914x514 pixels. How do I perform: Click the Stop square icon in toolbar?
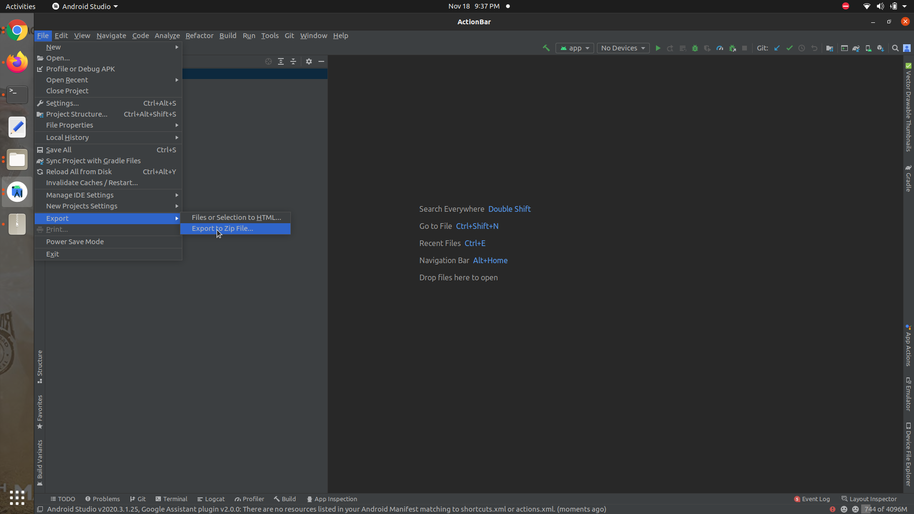(x=745, y=48)
